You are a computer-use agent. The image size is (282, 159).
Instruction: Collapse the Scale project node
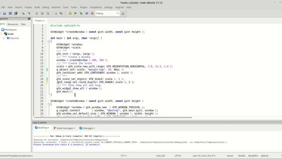click(x=1, y=34)
